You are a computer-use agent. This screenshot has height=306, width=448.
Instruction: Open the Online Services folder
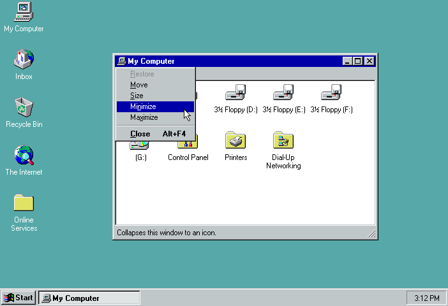tap(24, 203)
